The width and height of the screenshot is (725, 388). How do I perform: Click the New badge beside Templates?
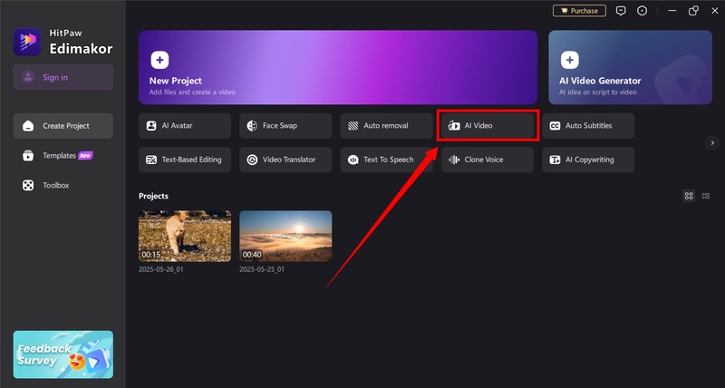(x=85, y=155)
